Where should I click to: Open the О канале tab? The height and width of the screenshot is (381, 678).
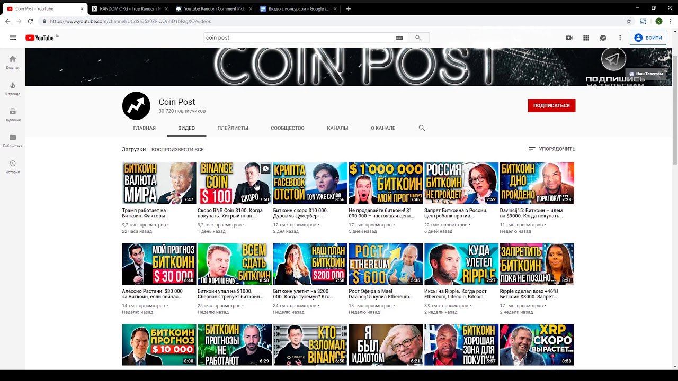click(383, 128)
